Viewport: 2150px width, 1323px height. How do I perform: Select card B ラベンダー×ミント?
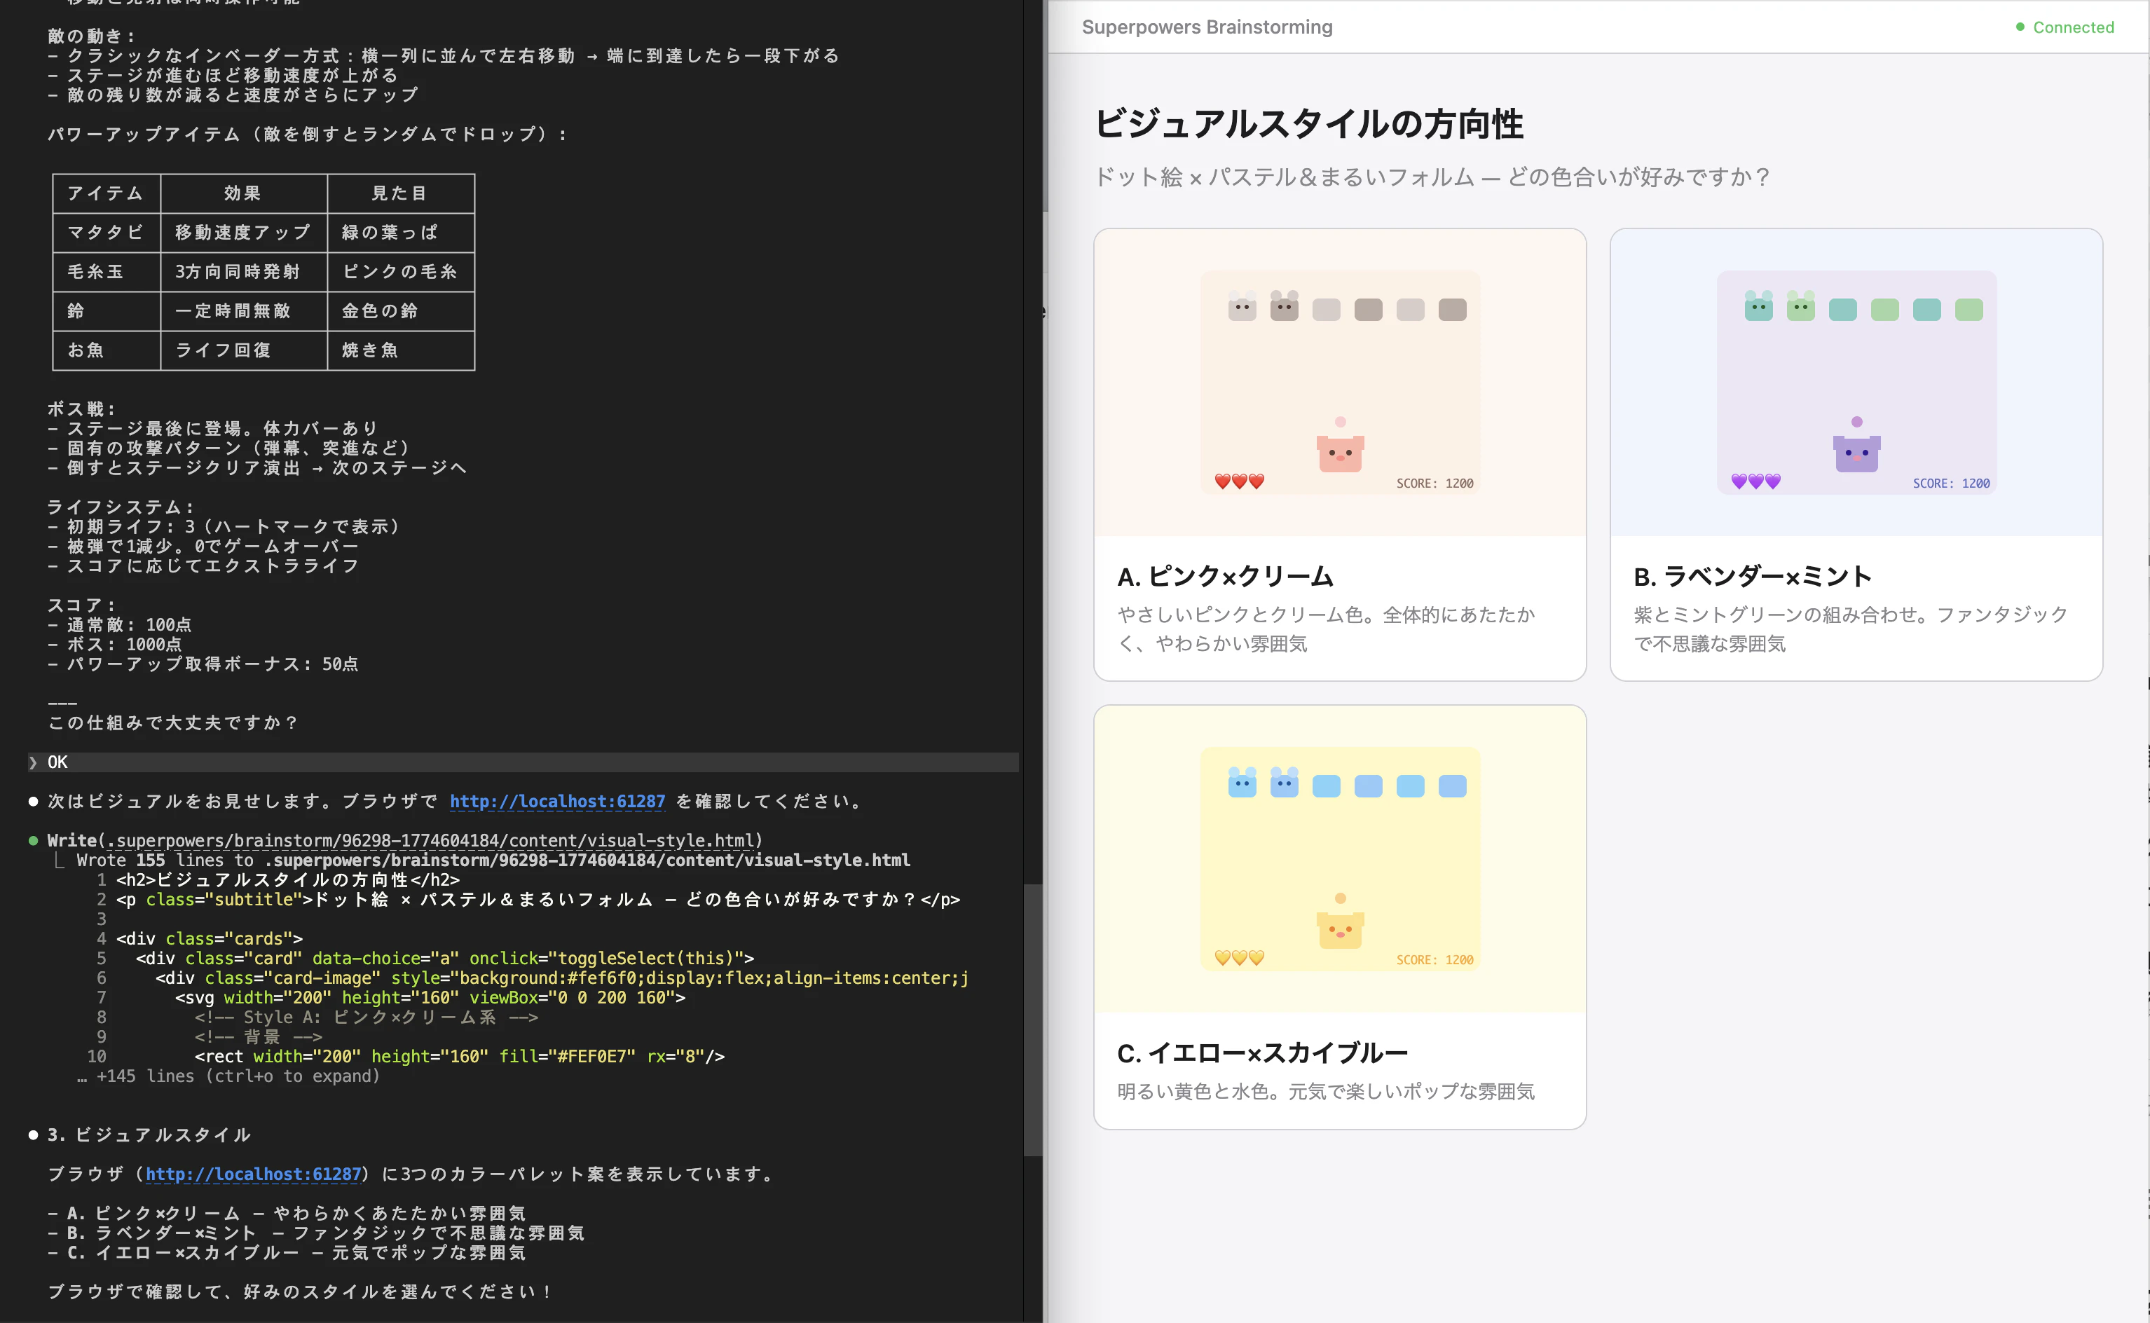click(x=1752, y=577)
